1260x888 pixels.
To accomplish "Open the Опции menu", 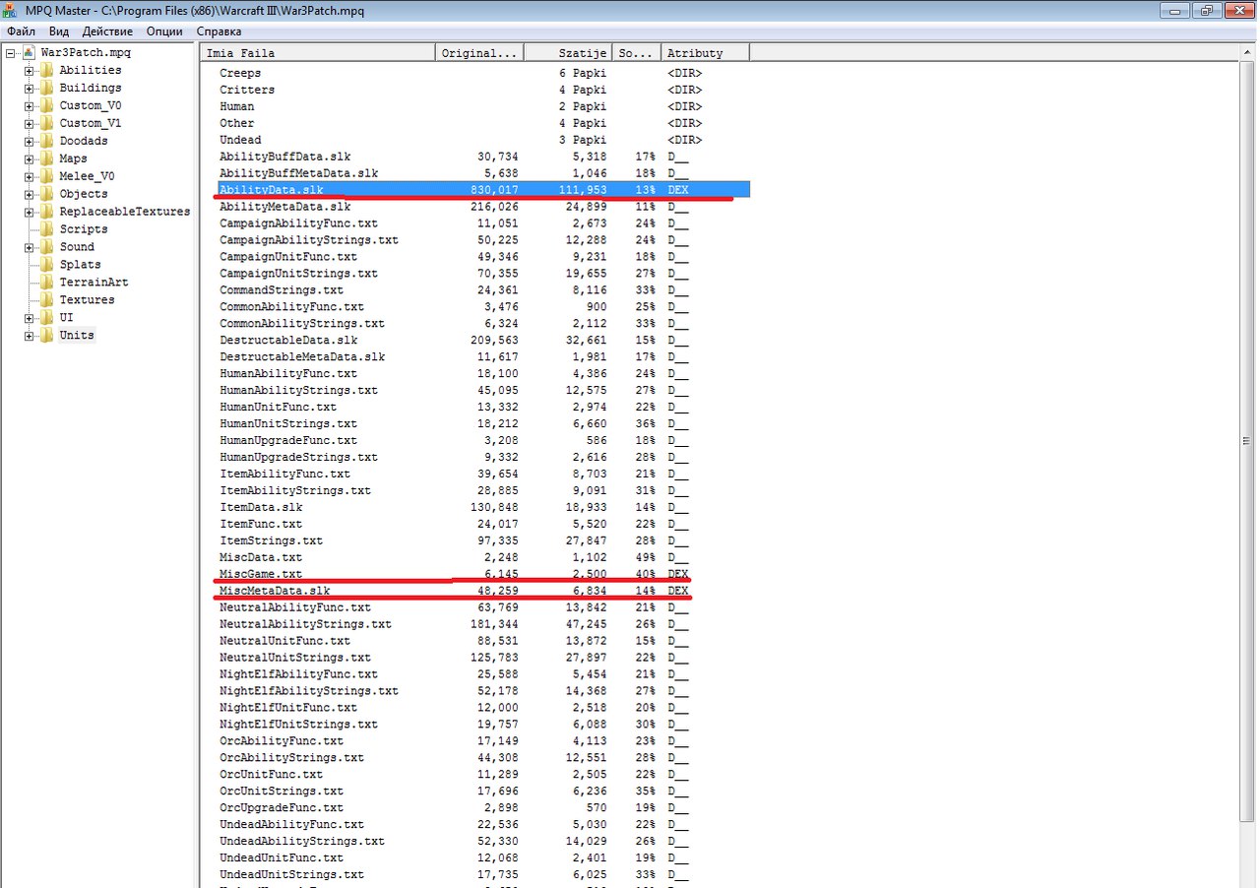I will pyautogui.click(x=164, y=32).
